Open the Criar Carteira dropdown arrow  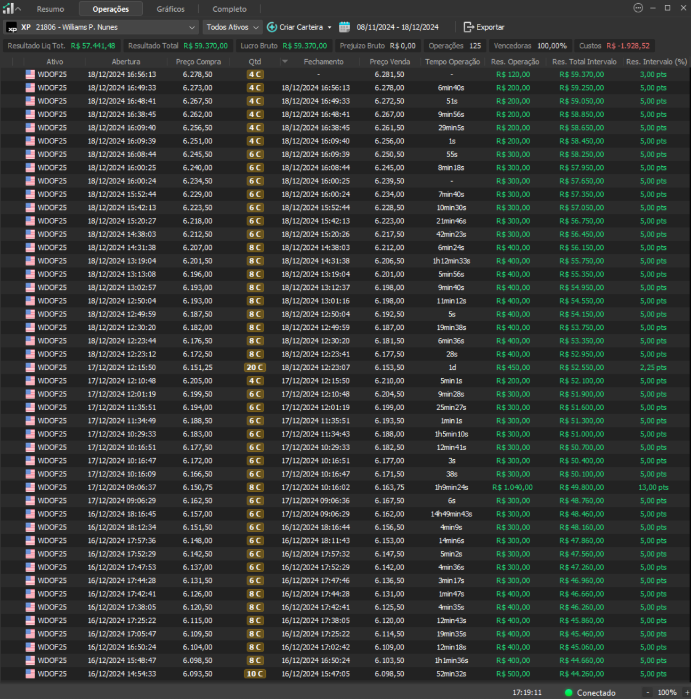pos(329,27)
